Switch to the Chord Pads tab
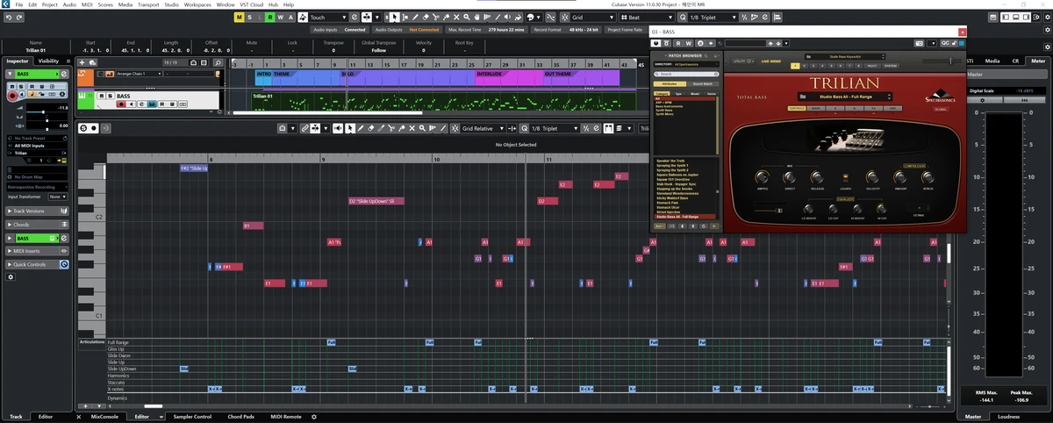Screen dimensions: 1053x423 pos(240,417)
